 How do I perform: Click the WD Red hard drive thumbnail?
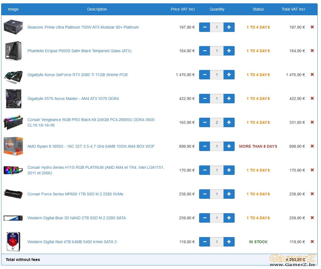coord(13,242)
